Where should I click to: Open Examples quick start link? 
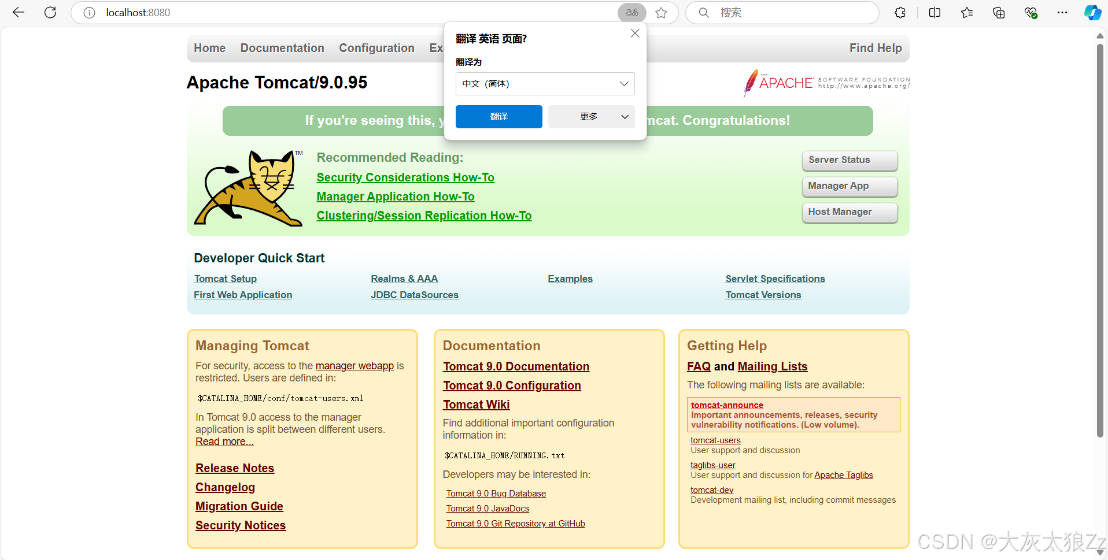tap(570, 279)
